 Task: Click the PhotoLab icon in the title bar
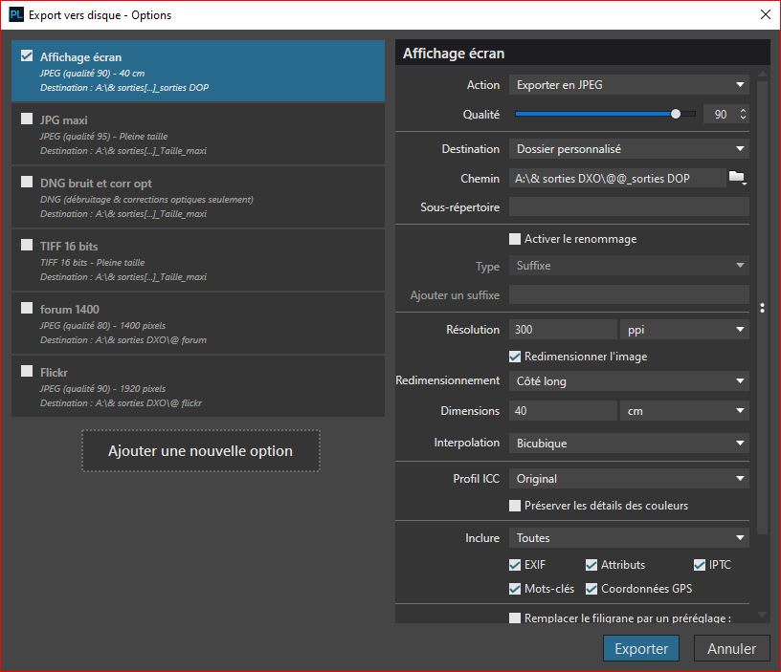coord(15,14)
